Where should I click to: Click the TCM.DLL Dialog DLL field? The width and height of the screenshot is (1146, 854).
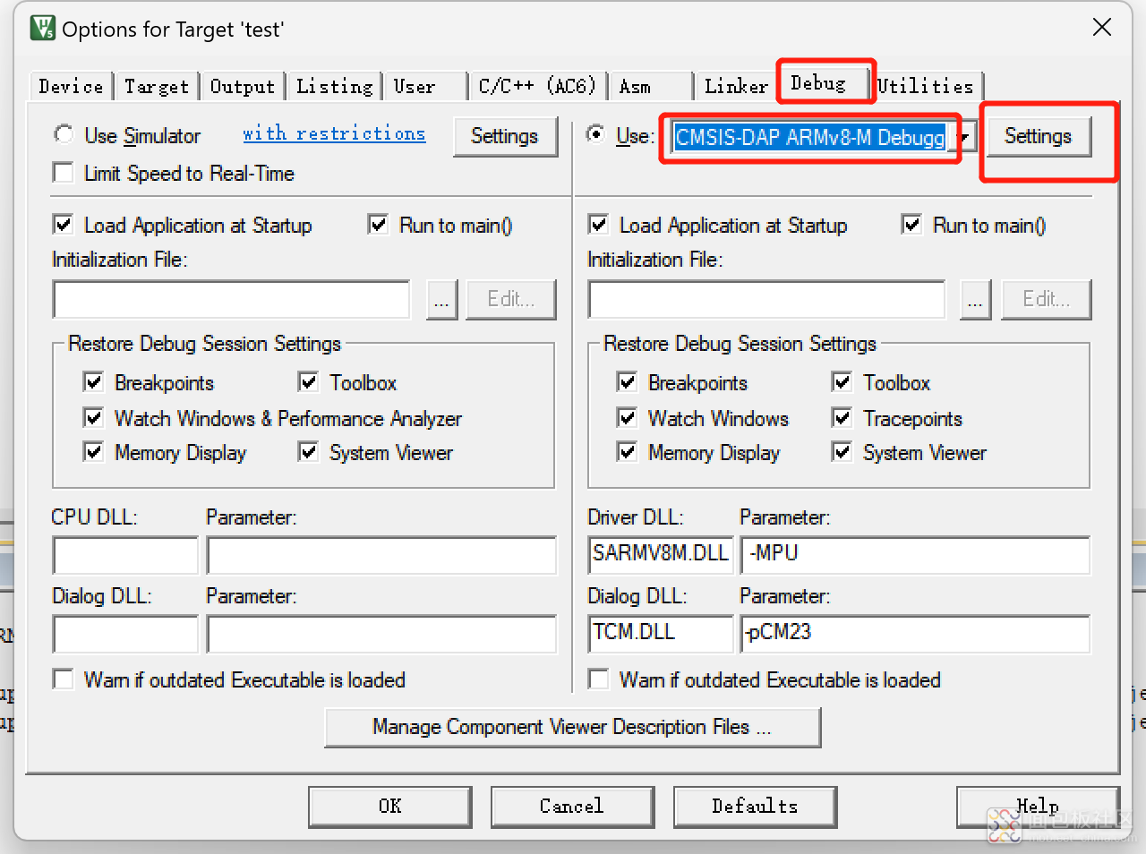661,634
